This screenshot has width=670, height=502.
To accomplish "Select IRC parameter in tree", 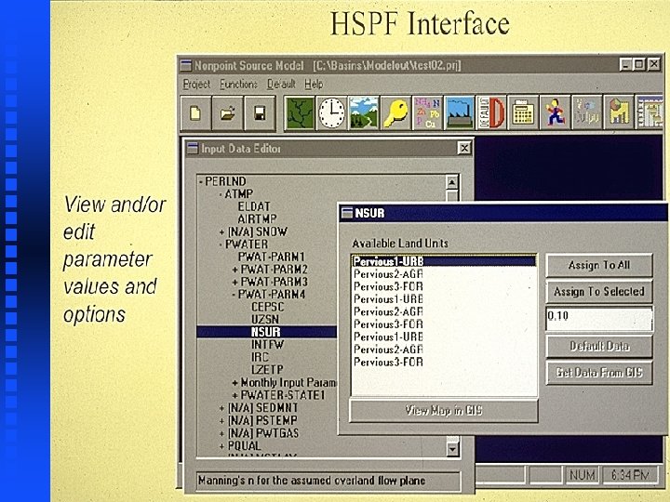I will tap(260, 357).
